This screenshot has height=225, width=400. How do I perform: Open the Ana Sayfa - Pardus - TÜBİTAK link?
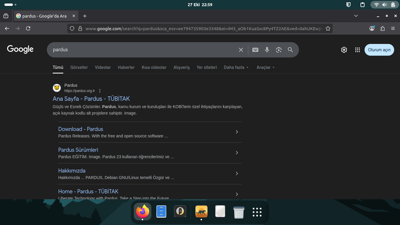(91, 99)
